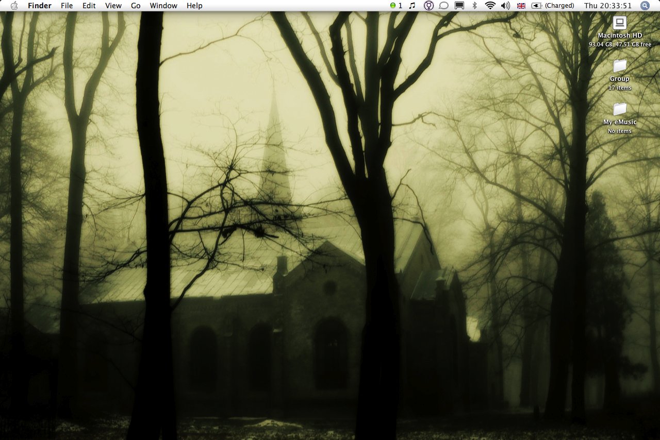Open the chat speech bubble status menu

pyautogui.click(x=443, y=6)
